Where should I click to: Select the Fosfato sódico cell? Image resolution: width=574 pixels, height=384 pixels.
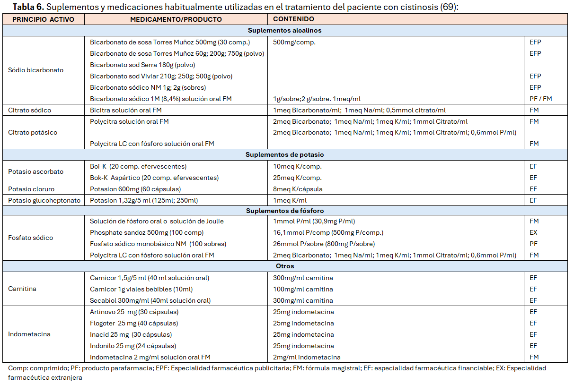(30, 238)
